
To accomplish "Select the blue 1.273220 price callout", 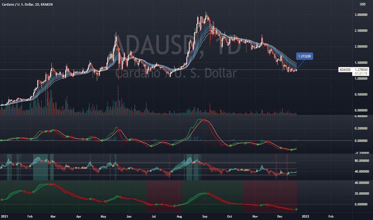I will [305, 56].
